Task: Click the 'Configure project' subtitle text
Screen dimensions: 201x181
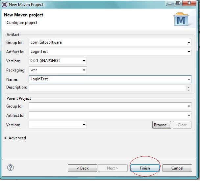Action: click(22, 23)
